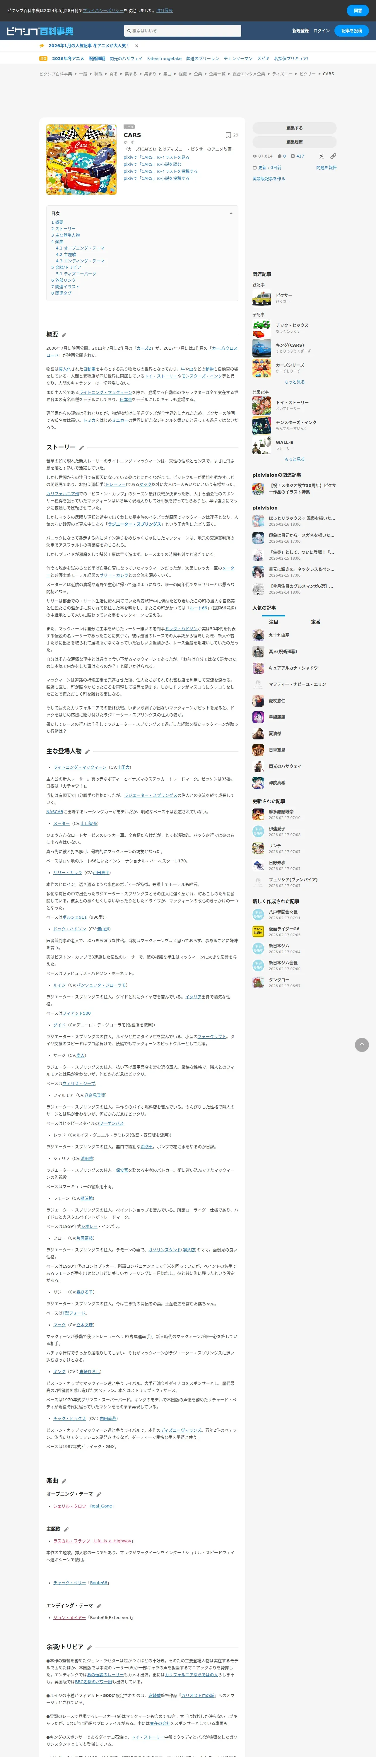Jump to 4.2 主題歌 in contents
The height and width of the screenshot is (1757, 376).
pyautogui.click(x=66, y=254)
